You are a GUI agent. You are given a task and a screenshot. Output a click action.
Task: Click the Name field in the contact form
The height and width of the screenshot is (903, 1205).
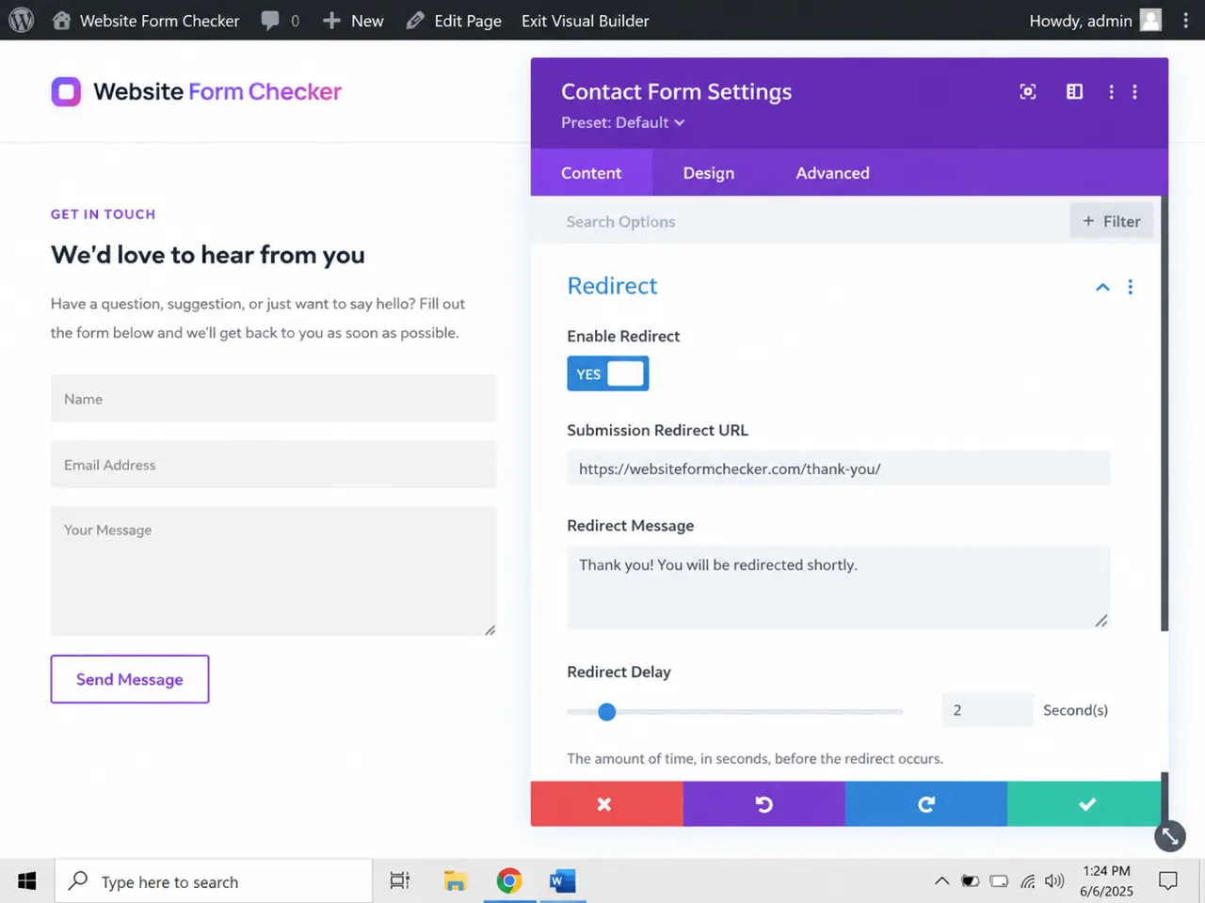pyautogui.click(x=274, y=399)
